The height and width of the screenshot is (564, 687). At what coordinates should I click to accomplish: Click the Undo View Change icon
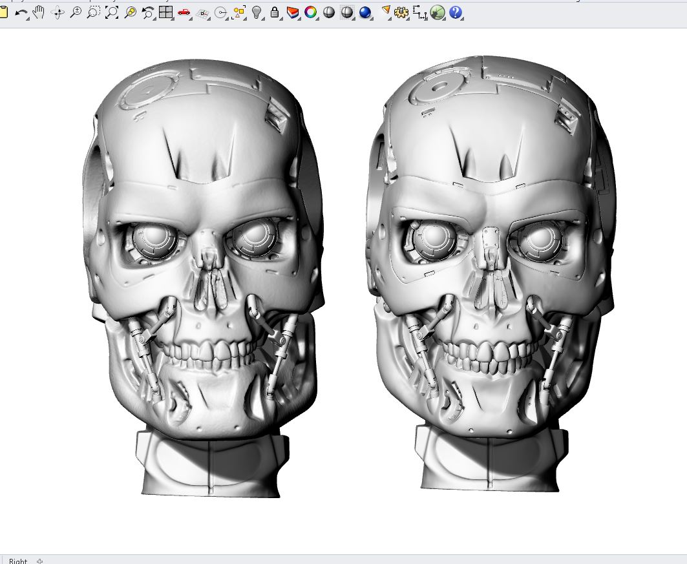click(148, 13)
